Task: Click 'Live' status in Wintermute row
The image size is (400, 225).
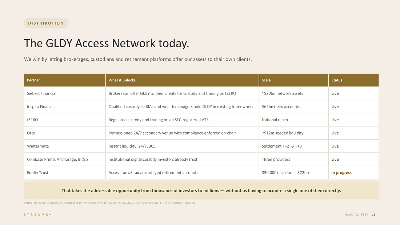Action: [x=335, y=146]
